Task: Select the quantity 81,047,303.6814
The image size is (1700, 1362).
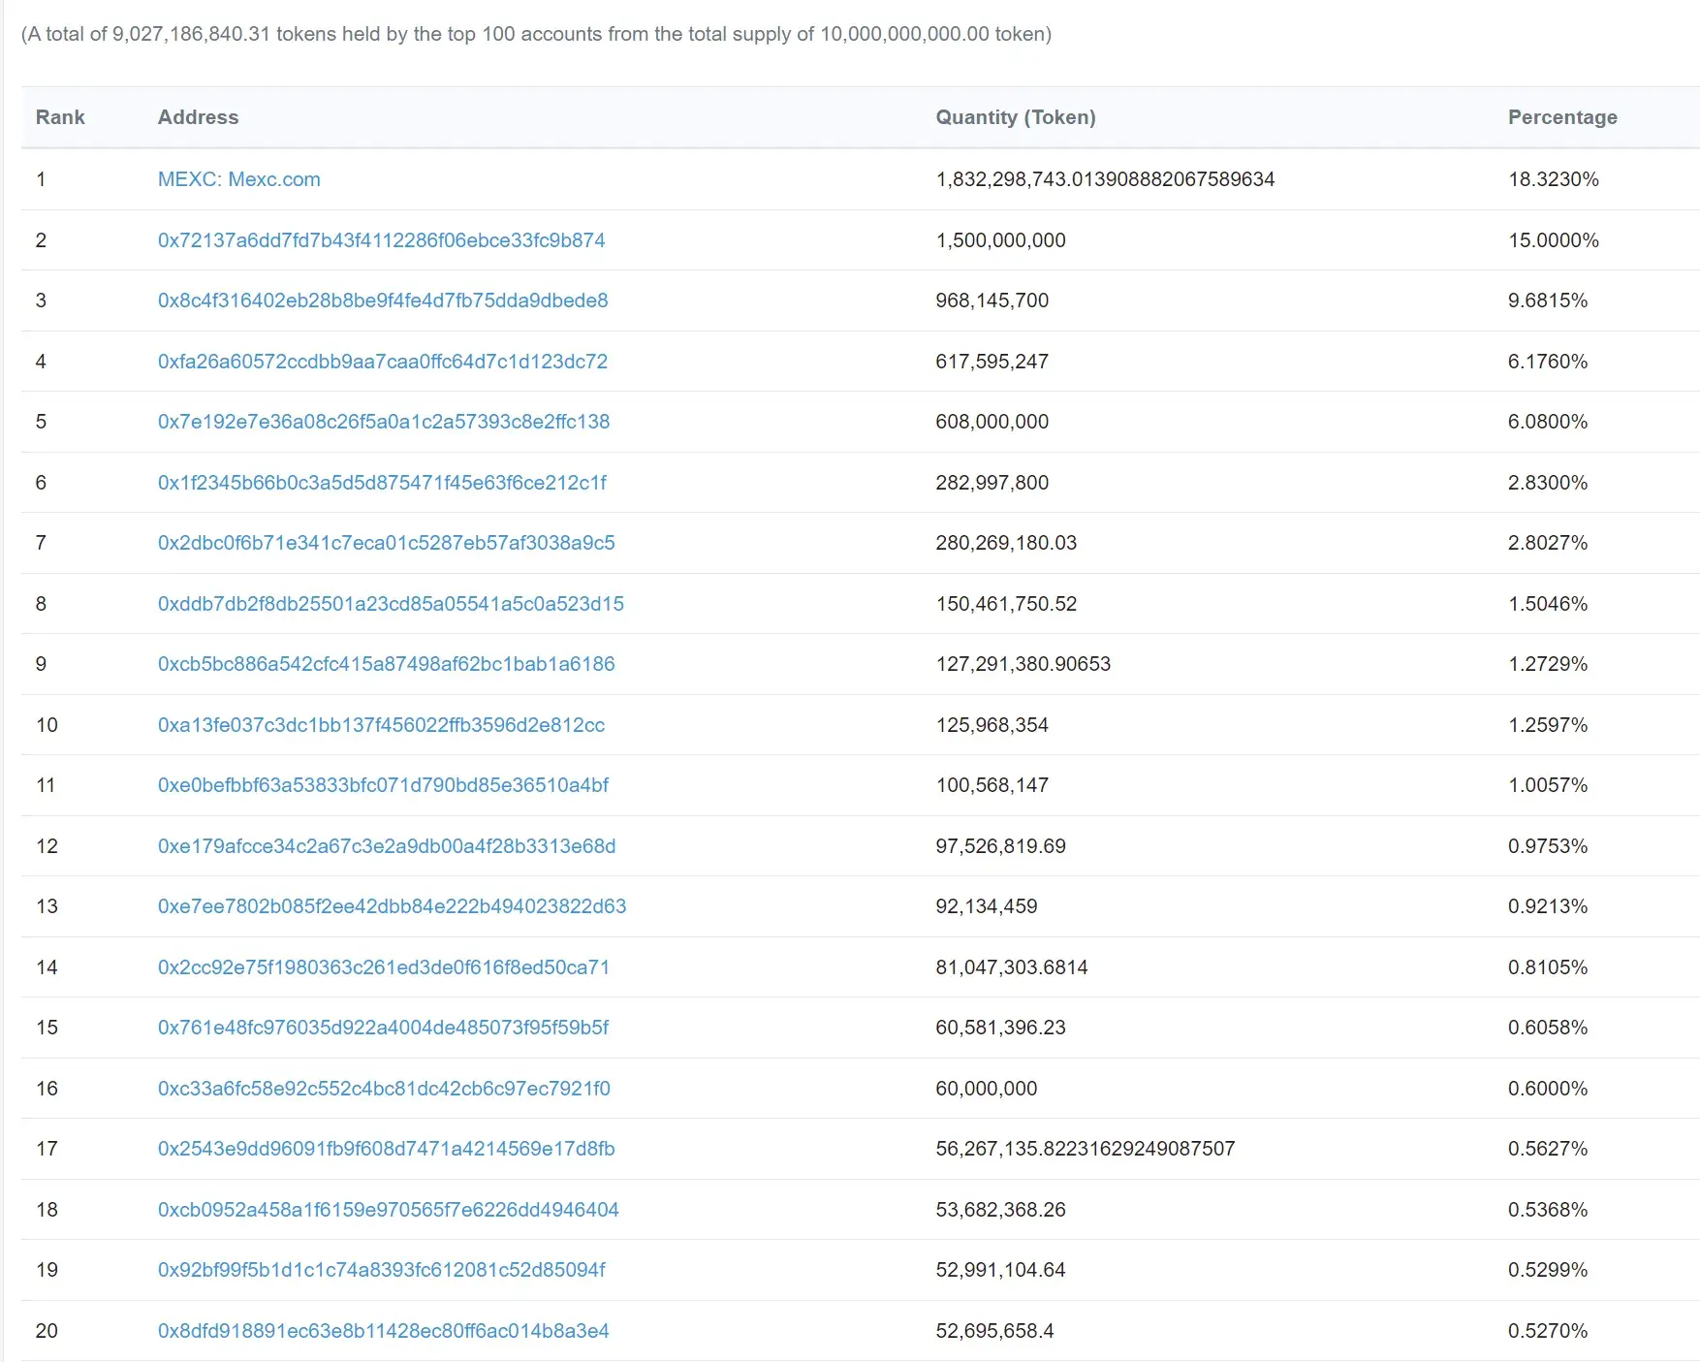Action: pyautogui.click(x=1011, y=967)
